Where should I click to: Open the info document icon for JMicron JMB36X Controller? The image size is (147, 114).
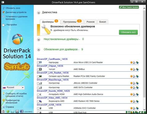134,83
